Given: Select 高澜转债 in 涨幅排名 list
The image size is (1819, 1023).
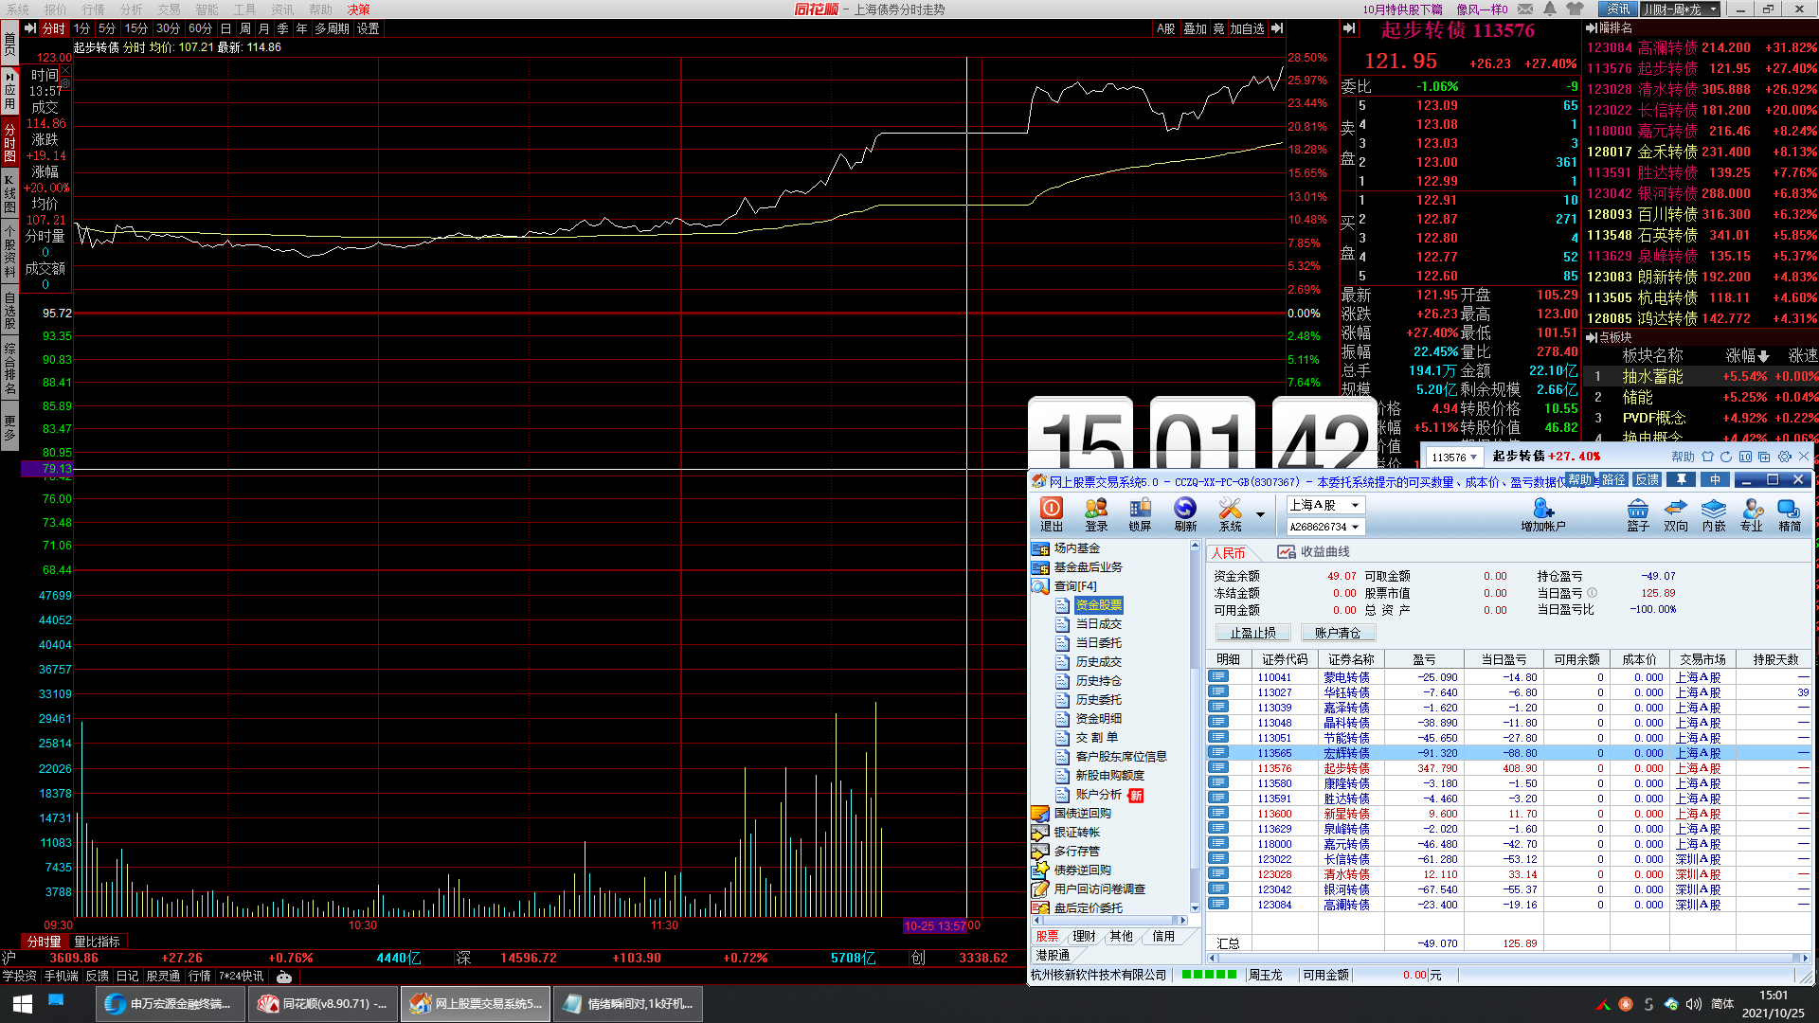Looking at the screenshot, I should [1702, 47].
